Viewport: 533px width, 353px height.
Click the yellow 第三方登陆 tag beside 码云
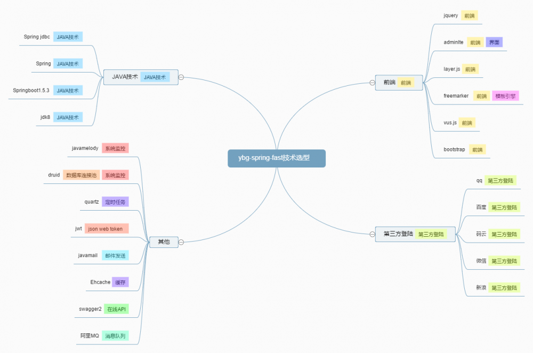(504, 234)
